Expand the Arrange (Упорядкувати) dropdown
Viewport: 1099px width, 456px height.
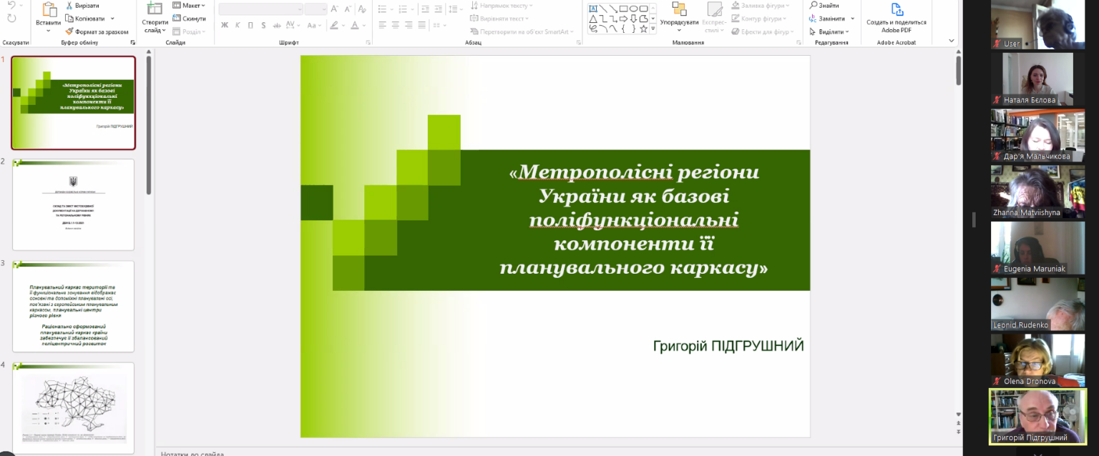click(x=679, y=22)
